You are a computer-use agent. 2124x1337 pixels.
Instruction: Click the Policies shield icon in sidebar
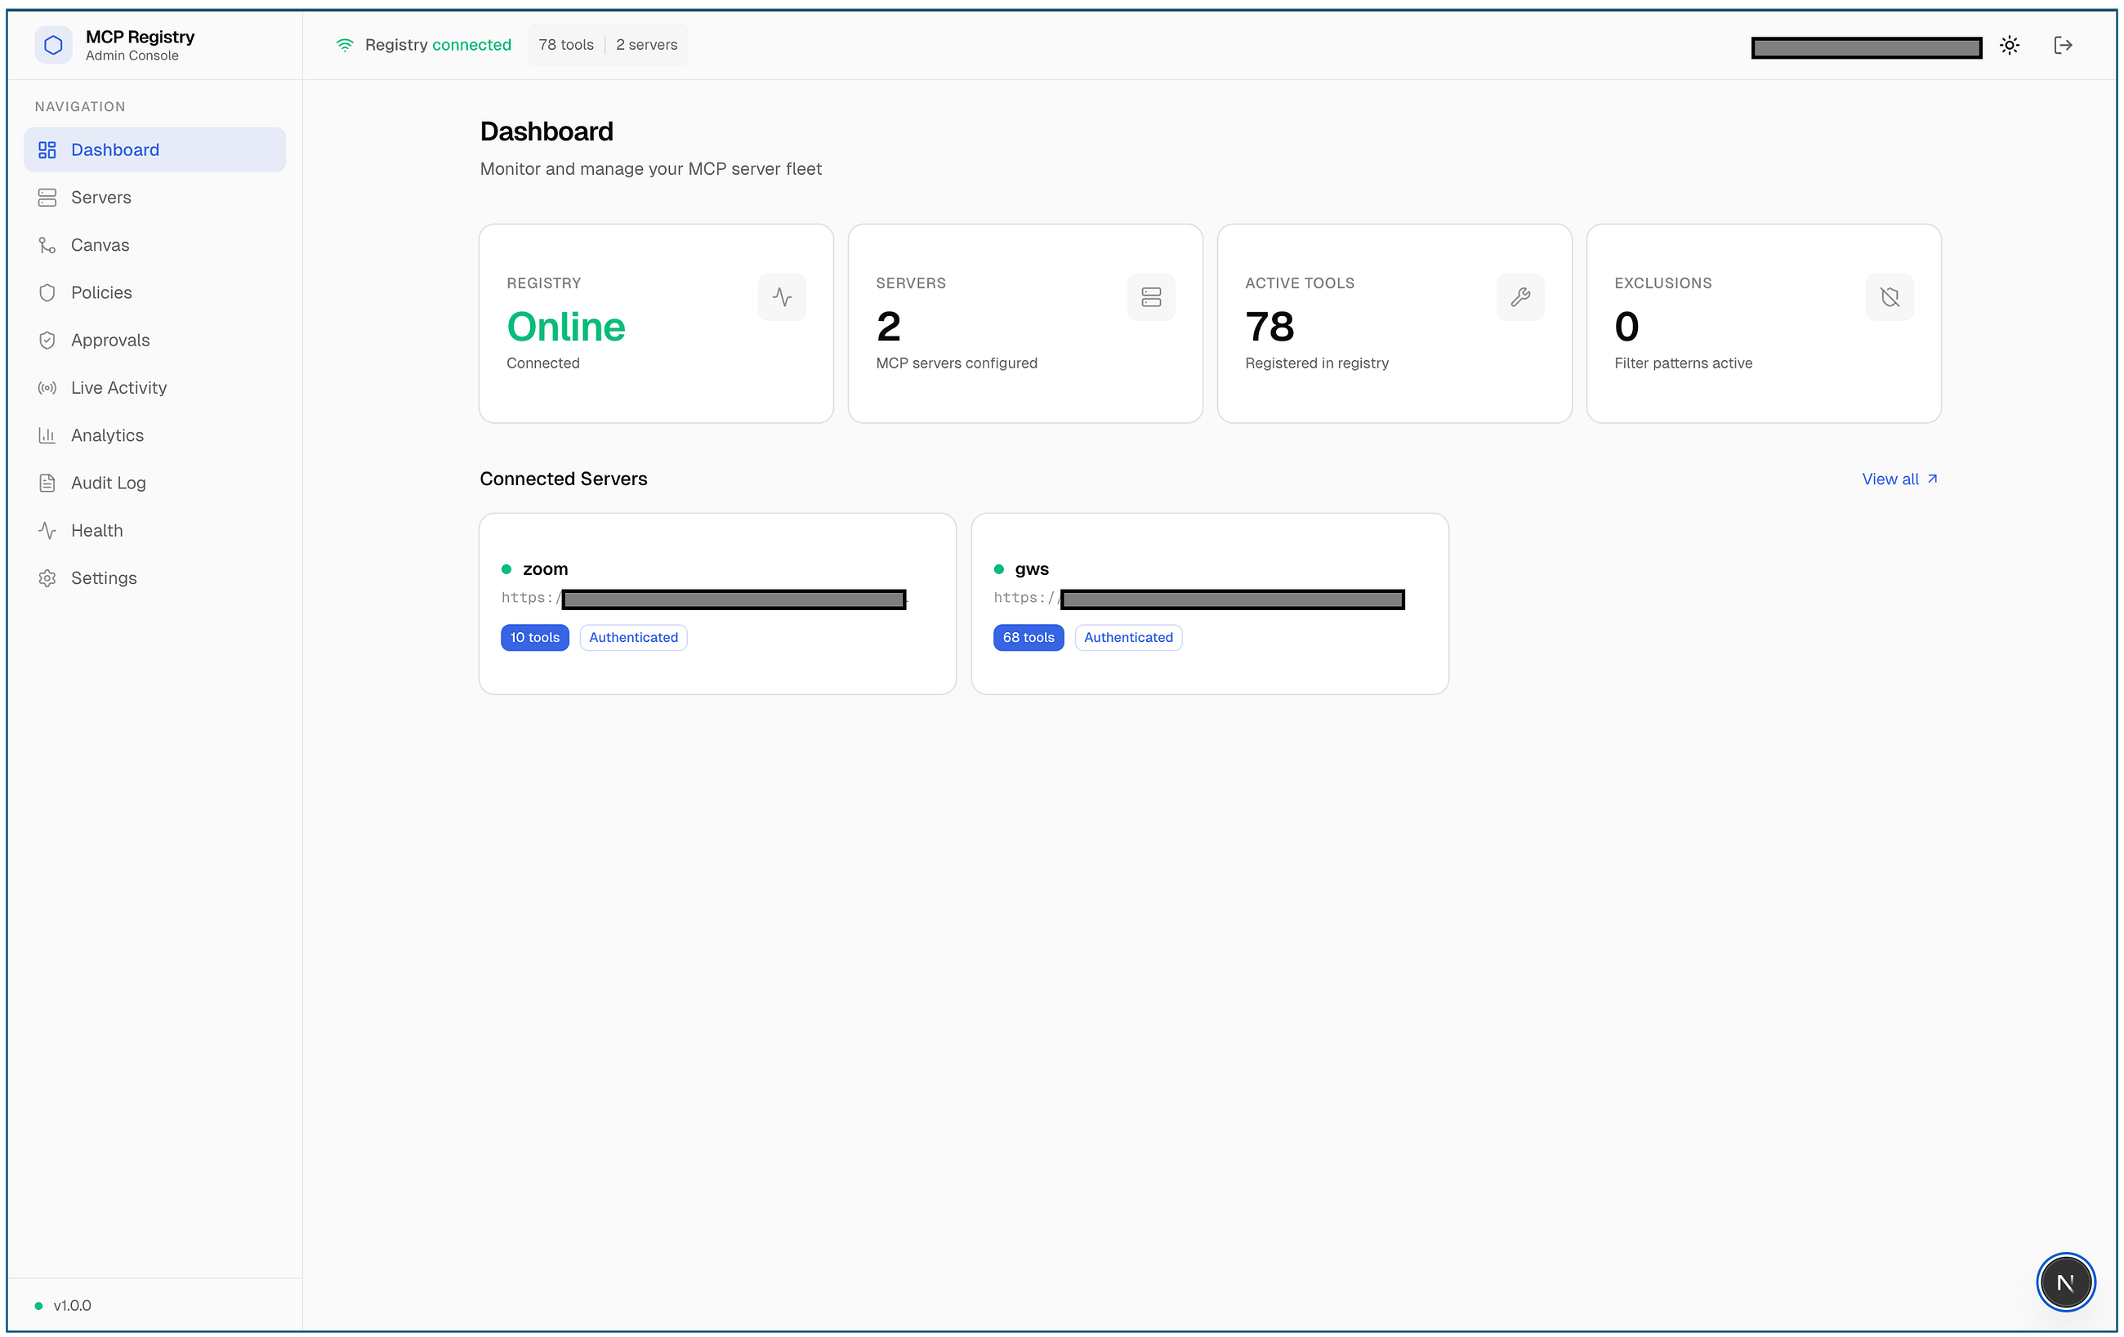47,292
